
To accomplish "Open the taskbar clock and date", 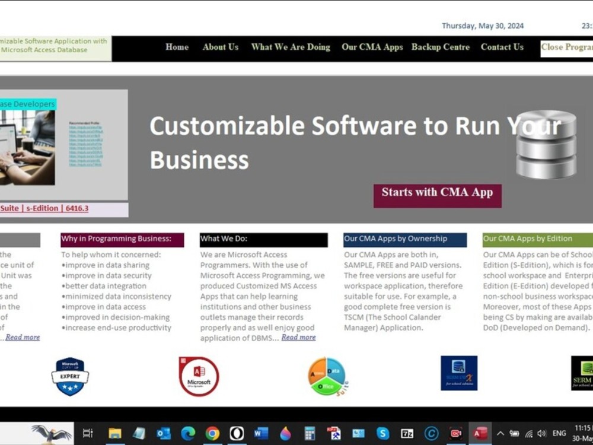I will [x=582, y=434].
